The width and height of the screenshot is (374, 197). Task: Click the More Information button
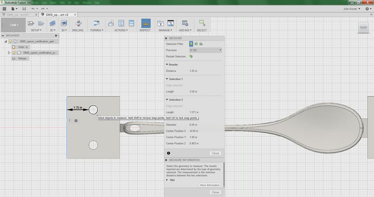pyautogui.click(x=210, y=185)
